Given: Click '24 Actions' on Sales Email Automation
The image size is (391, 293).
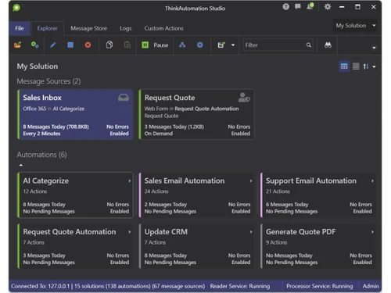Looking at the screenshot, I should click(x=156, y=191).
